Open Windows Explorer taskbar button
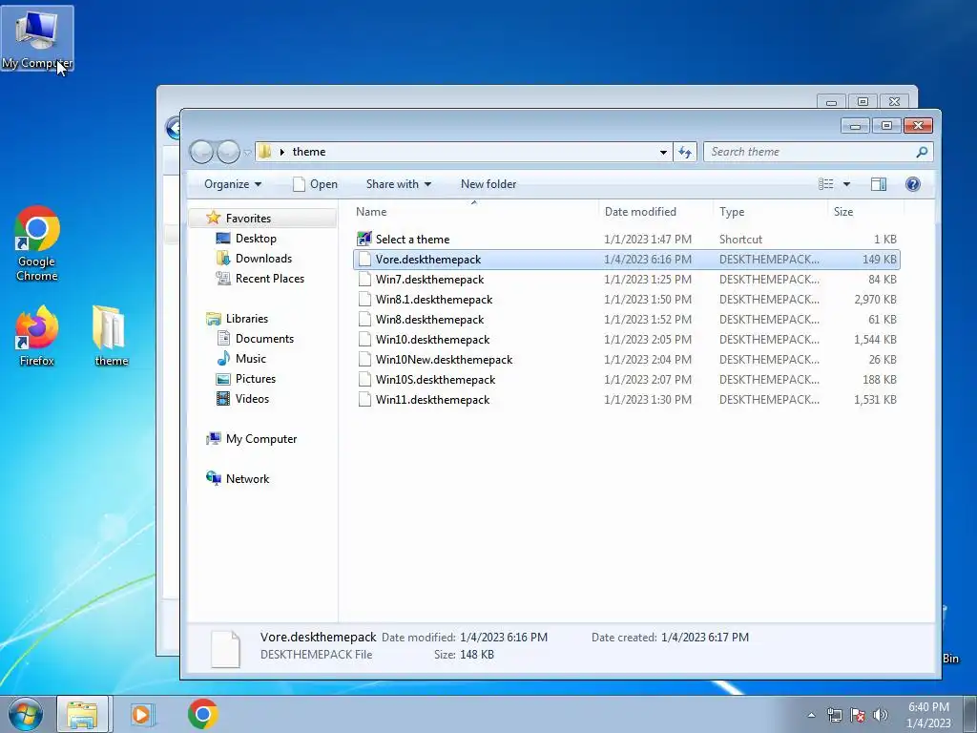This screenshot has width=977, height=733. pos(83,714)
